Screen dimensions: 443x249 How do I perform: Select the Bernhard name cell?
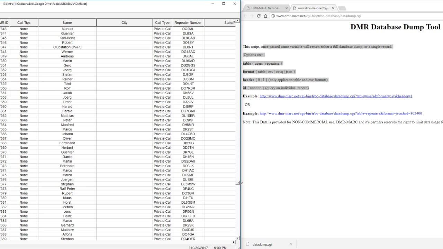(x=67, y=166)
